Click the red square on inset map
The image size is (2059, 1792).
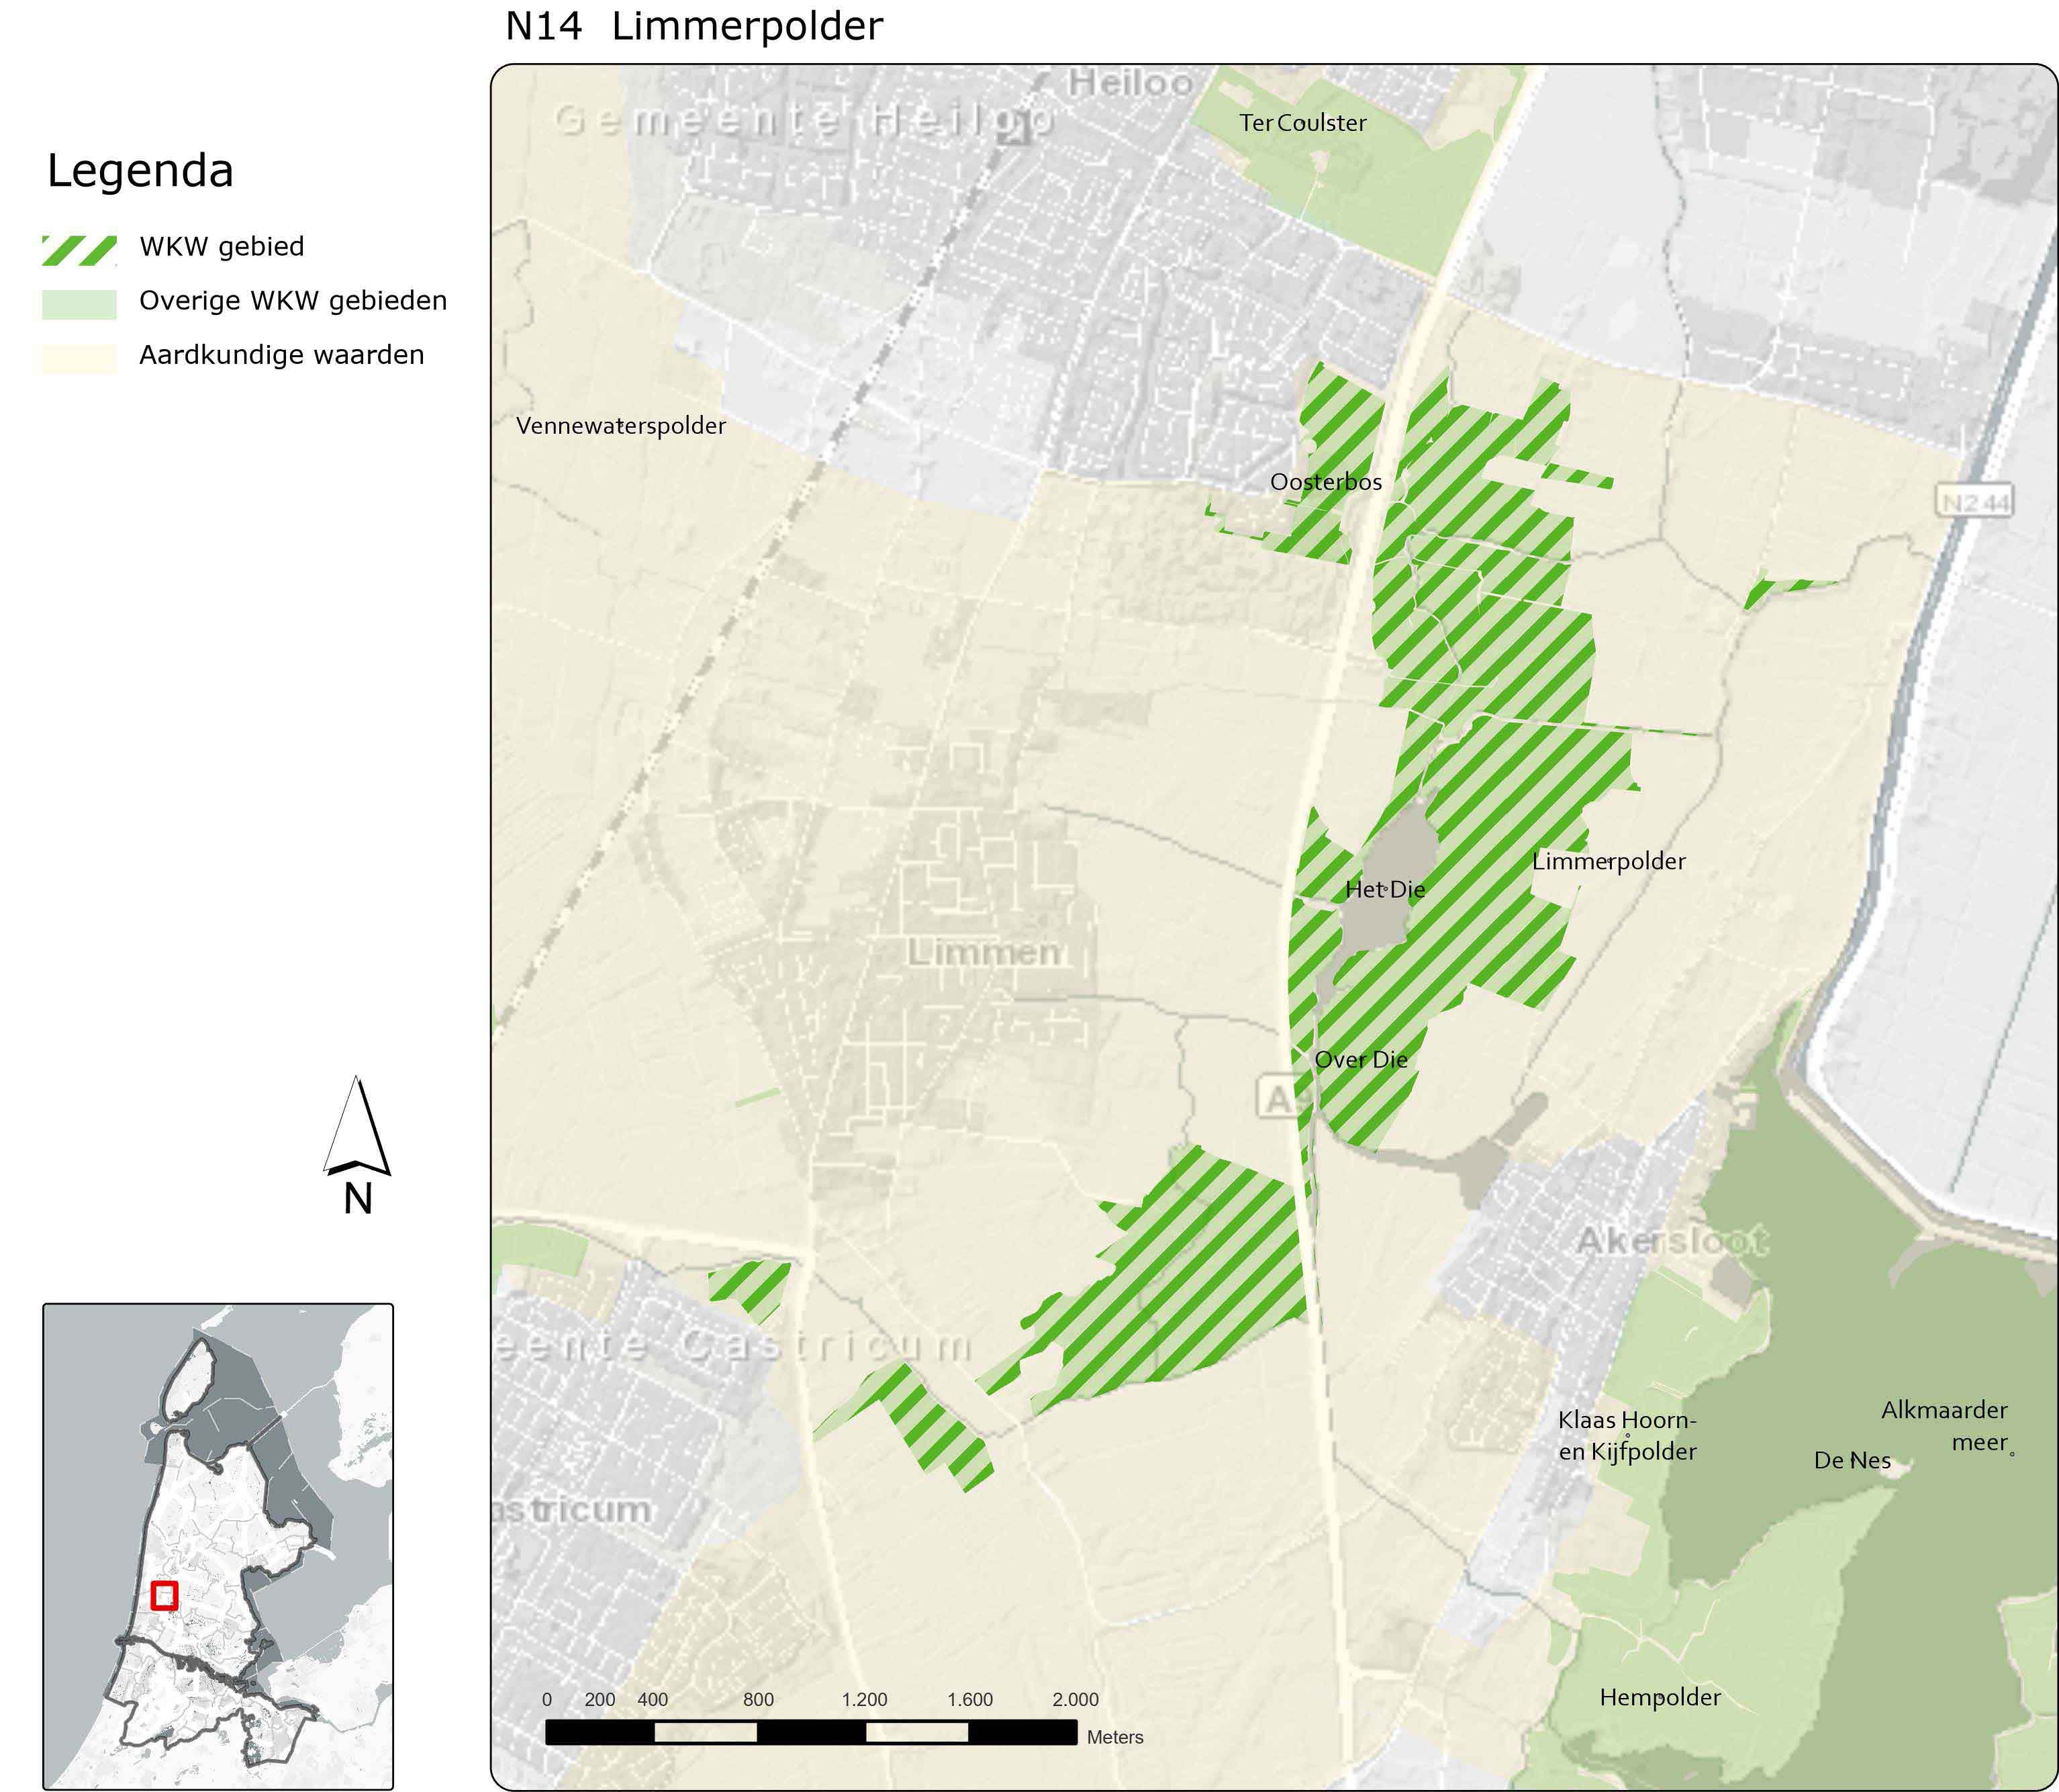pyautogui.click(x=164, y=1595)
